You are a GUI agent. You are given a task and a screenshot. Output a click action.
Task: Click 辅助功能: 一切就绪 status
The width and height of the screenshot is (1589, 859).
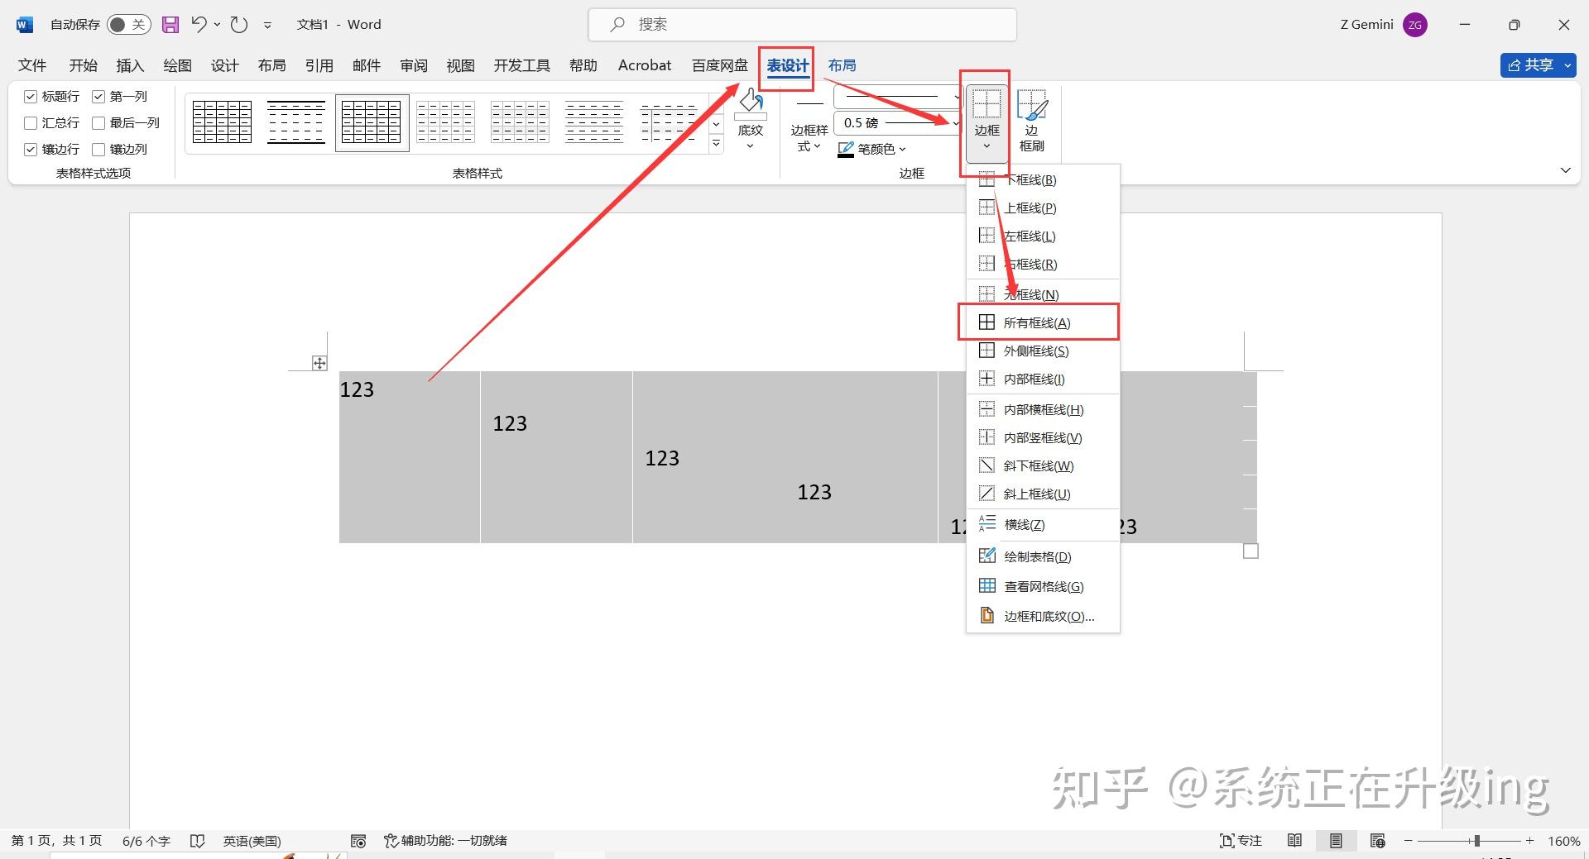445,841
